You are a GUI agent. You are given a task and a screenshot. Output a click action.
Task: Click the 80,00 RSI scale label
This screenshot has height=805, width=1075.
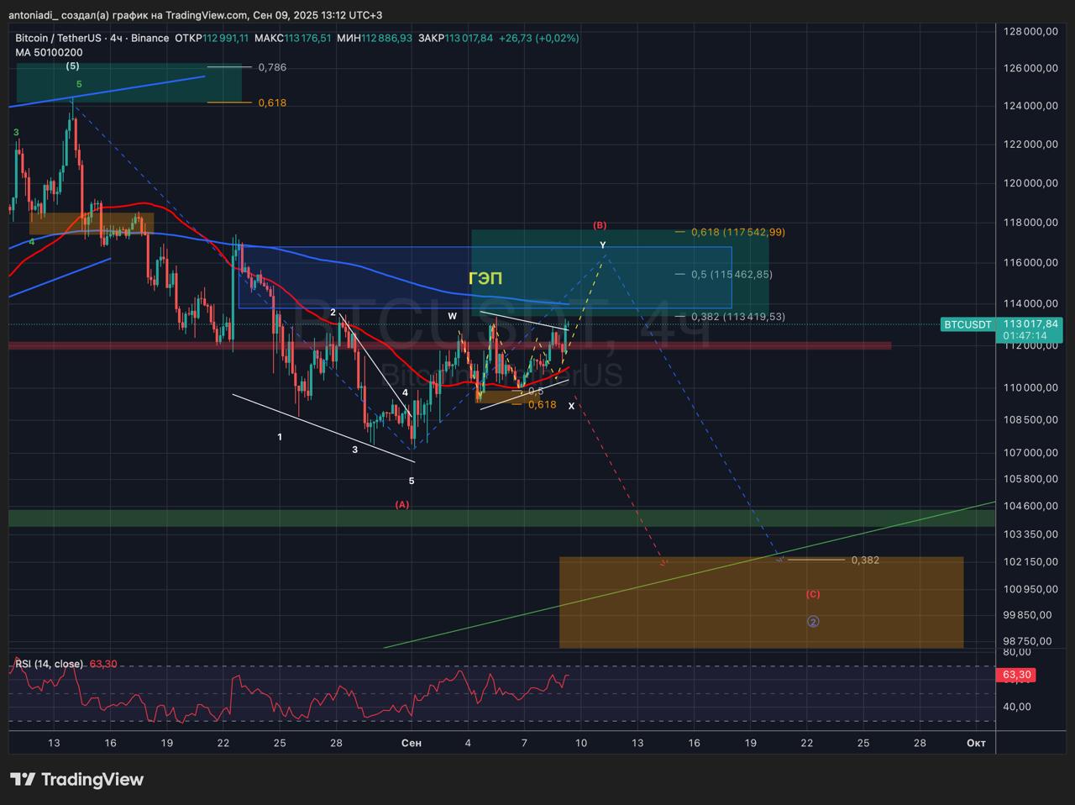pyautogui.click(x=1017, y=652)
